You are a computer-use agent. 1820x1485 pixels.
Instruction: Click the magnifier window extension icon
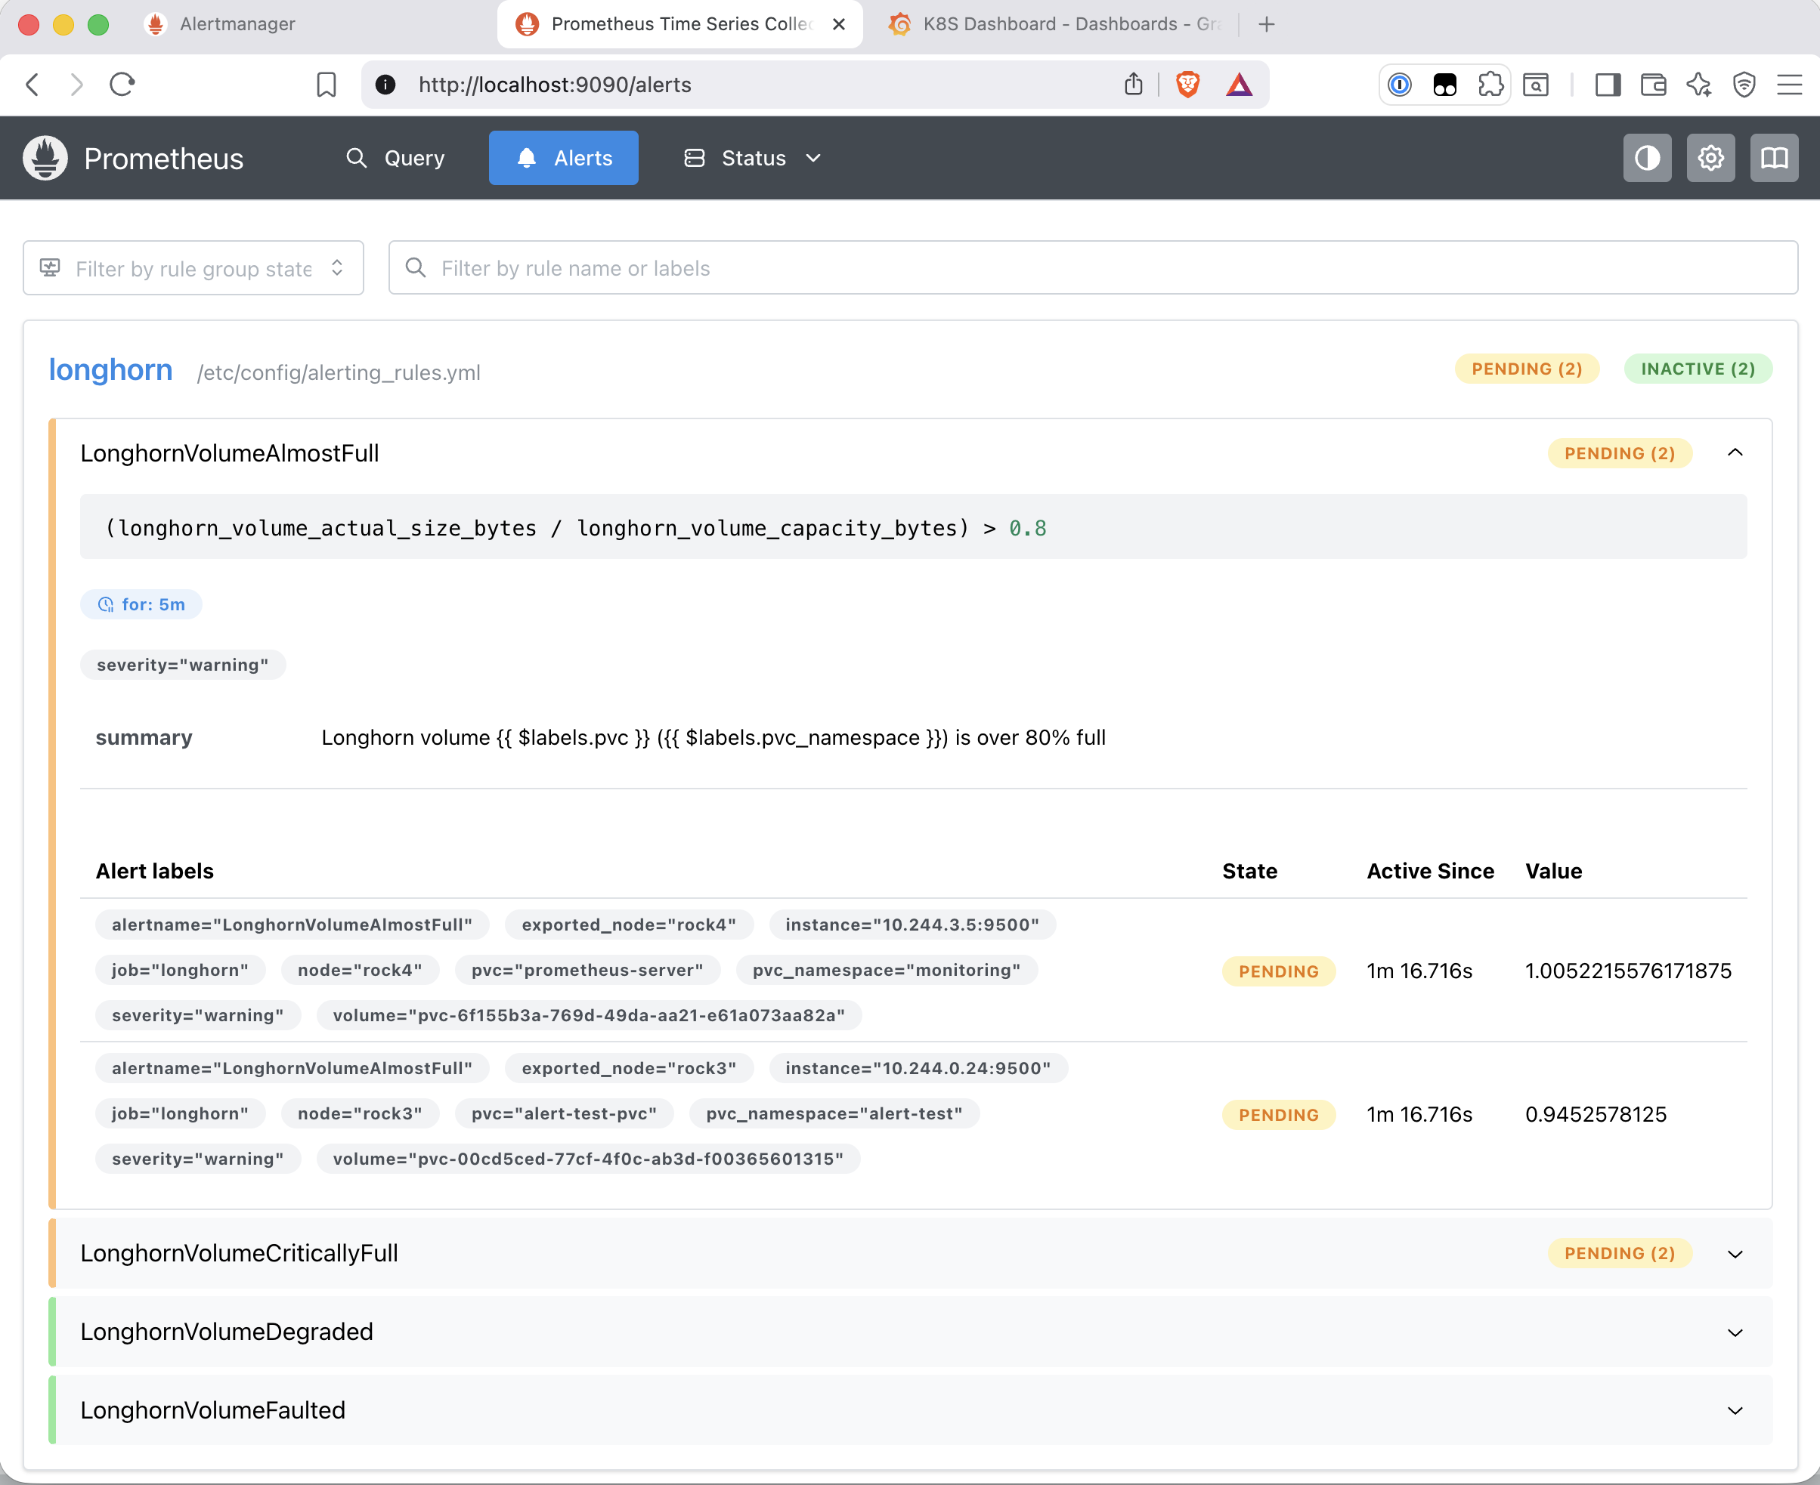click(1536, 85)
